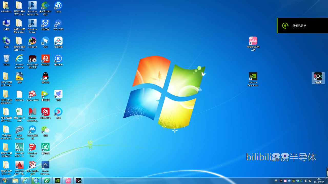Launch the Flash Player repair tool shortcut
The height and width of the screenshot is (184, 328).
coord(32,62)
